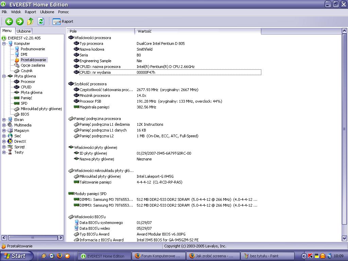Image resolution: width=348 pixels, height=261 pixels.
Task: Expand the Sieć tree branch
Action: [4, 136]
